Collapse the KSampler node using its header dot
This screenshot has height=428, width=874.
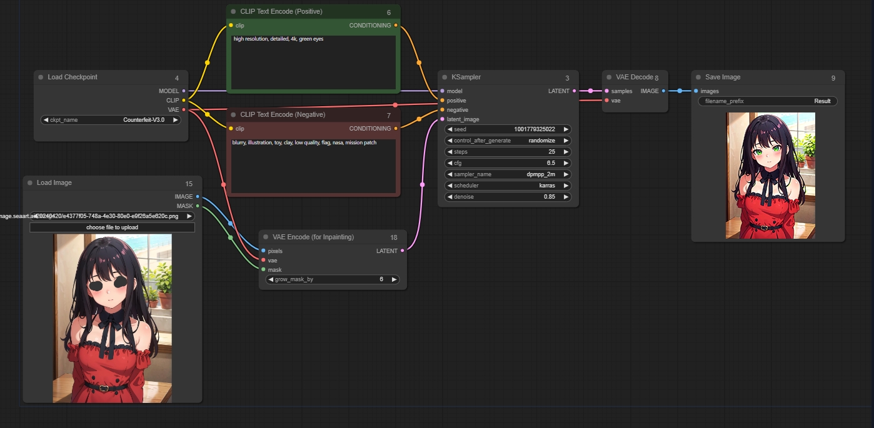pos(444,77)
